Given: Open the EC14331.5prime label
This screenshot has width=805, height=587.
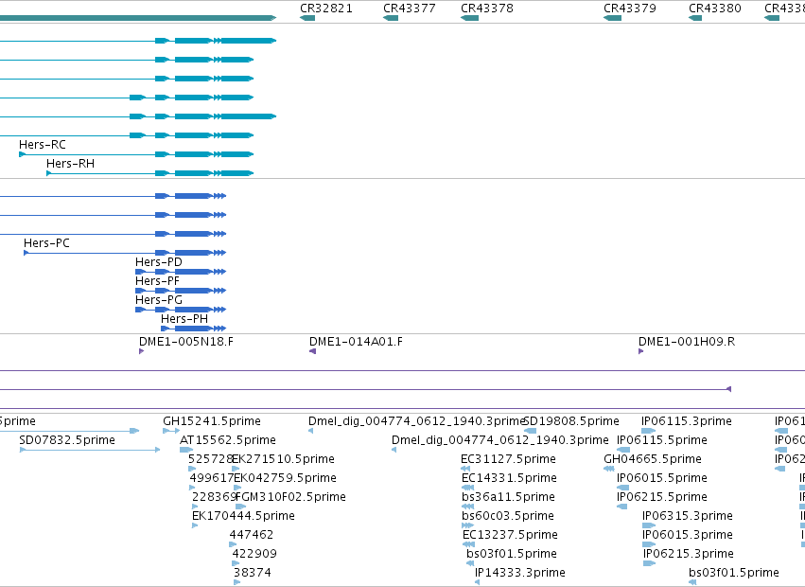Looking at the screenshot, I should [x=509, y=478].
